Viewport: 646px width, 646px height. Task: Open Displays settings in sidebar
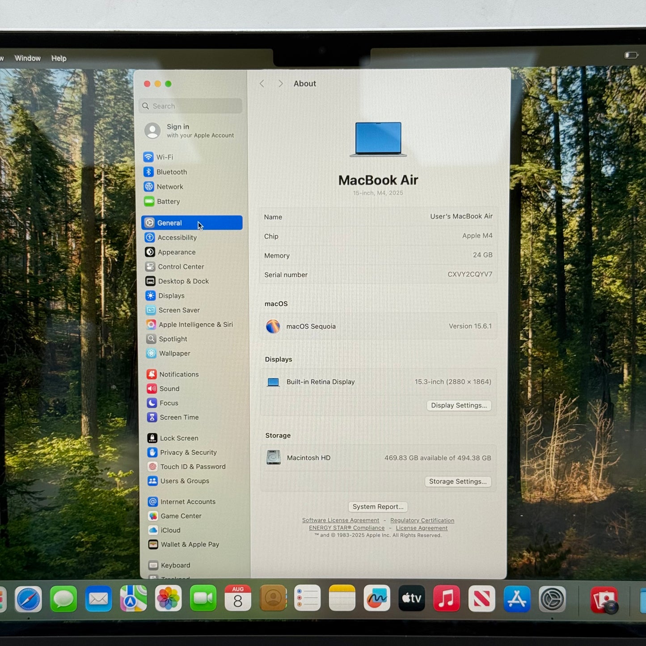point(165,296)
